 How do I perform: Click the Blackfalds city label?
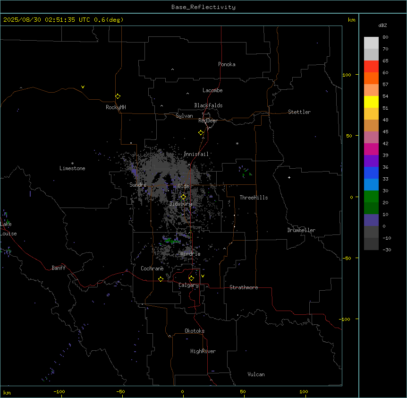[x=208, y=105]
